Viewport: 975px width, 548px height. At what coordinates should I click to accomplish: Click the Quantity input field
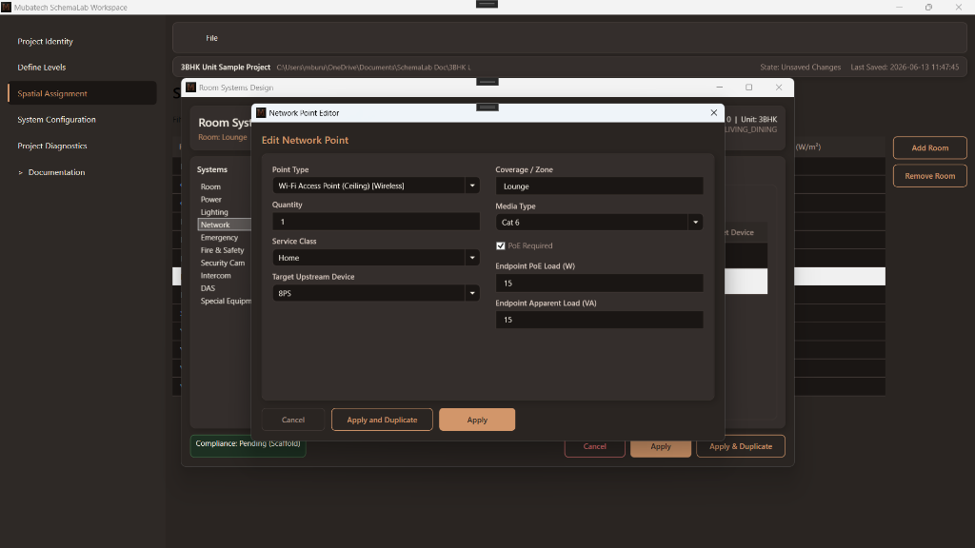375,221
